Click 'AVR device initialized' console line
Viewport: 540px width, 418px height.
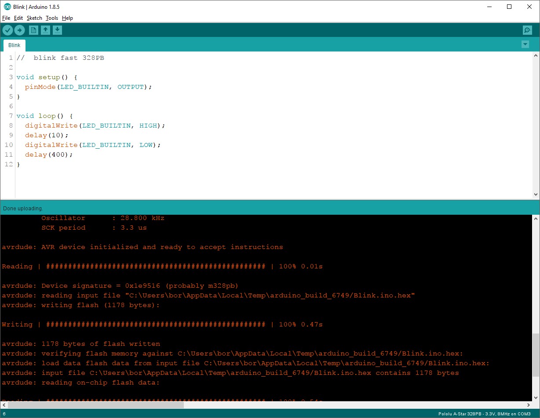coord(142,247)
